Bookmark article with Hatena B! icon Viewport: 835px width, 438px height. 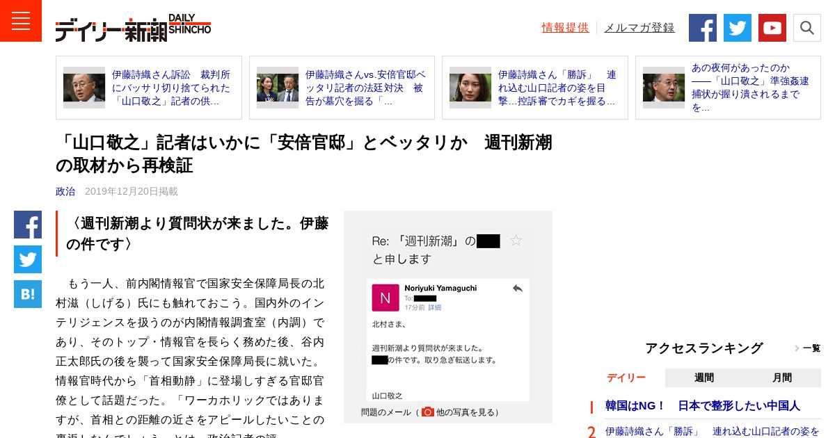coord(28,294)
